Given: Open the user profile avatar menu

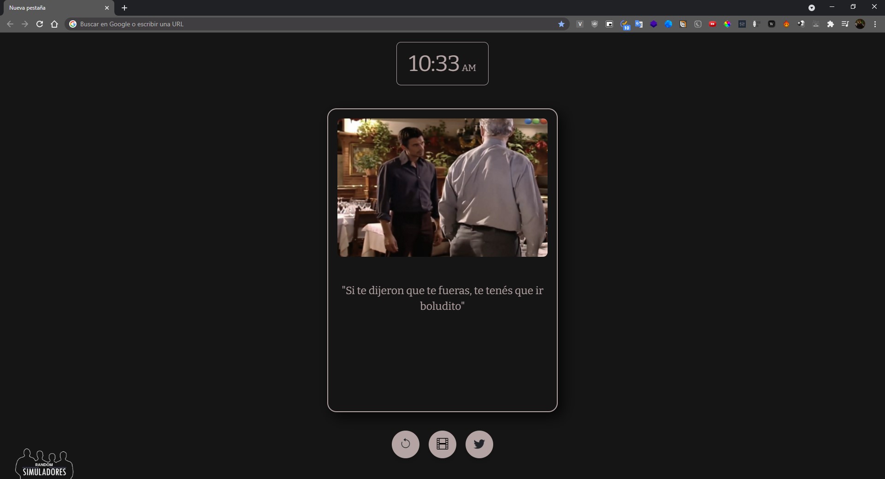Looking at the screenshot, I should point(860,24).
